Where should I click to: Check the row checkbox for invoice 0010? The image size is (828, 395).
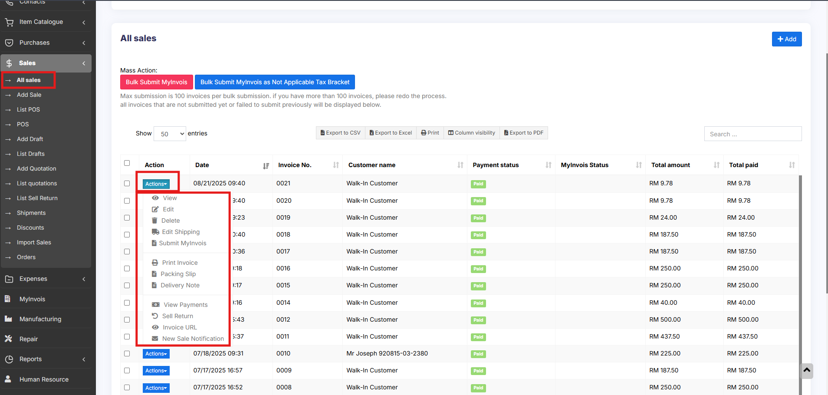coord(127,354)
